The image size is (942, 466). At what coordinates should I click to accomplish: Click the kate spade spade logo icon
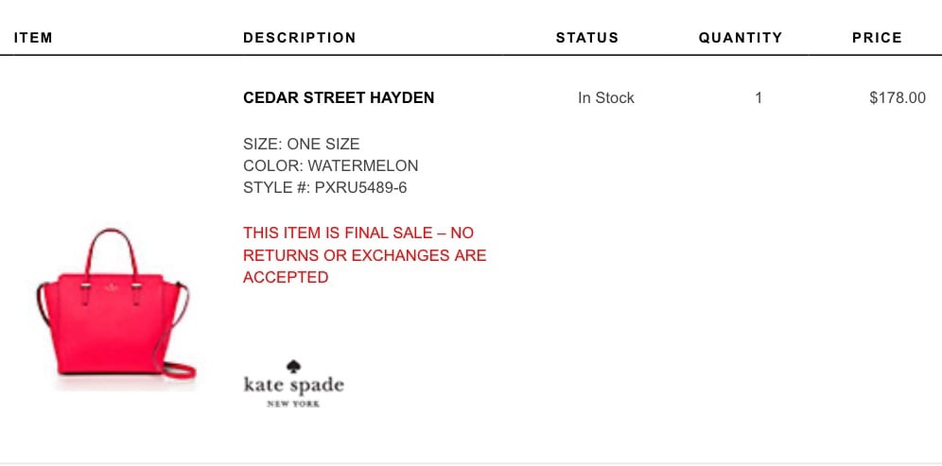click(x=293, y=367)
